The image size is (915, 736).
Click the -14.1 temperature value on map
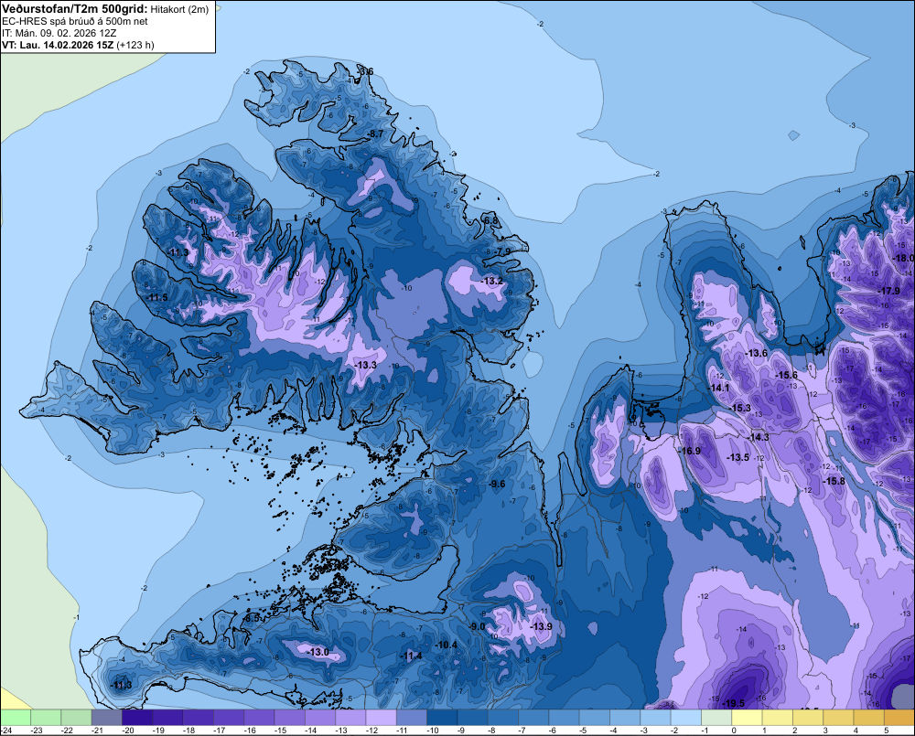719,388
